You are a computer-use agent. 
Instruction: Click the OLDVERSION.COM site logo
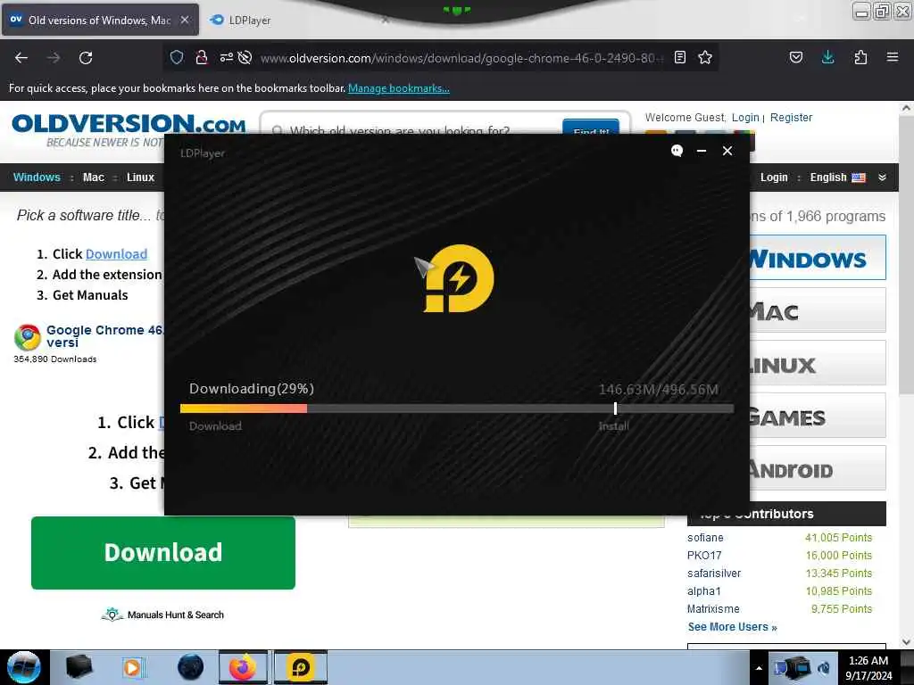coord(129,124)
